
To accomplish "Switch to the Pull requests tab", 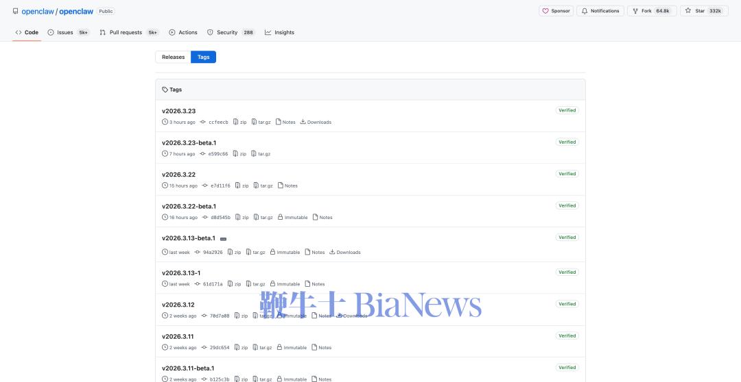I will click(x=126, y=32).
